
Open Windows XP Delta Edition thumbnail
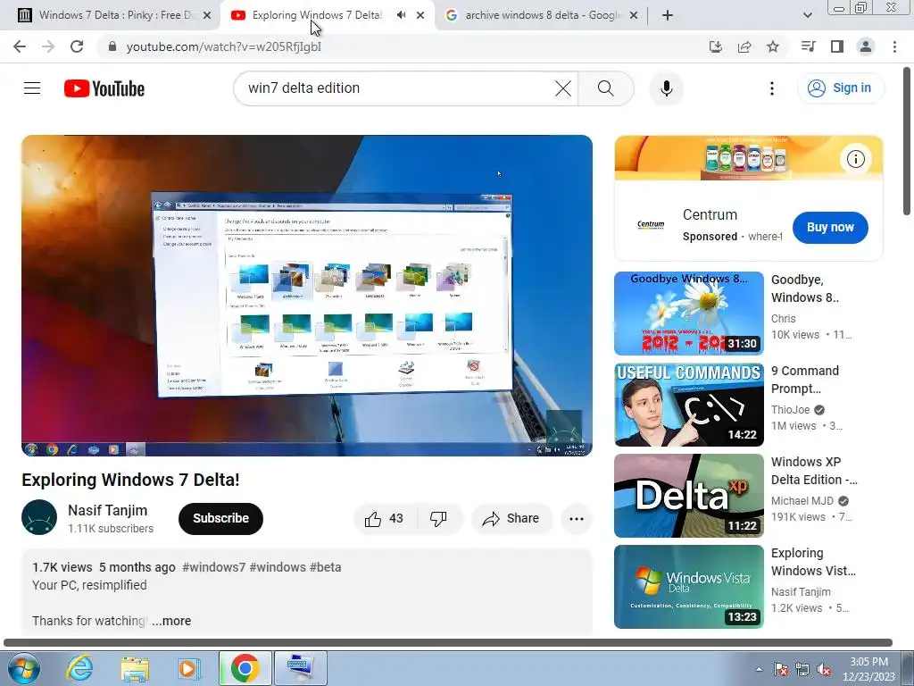coord(688,496)
